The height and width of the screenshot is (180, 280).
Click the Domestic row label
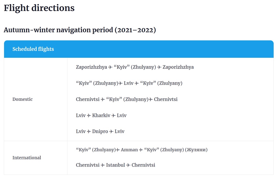22,99
